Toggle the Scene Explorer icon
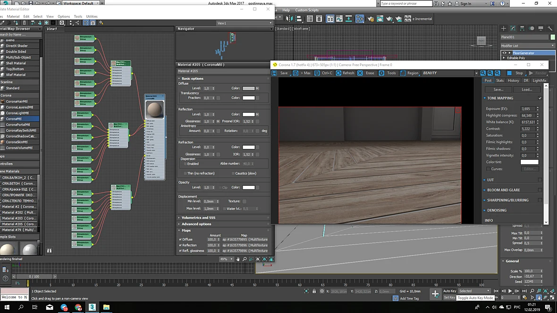 [310, 19]
